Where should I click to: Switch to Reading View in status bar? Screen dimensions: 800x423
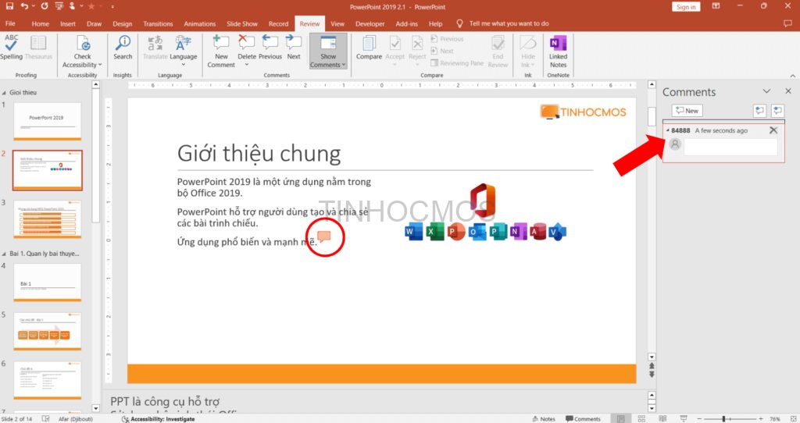662,418
